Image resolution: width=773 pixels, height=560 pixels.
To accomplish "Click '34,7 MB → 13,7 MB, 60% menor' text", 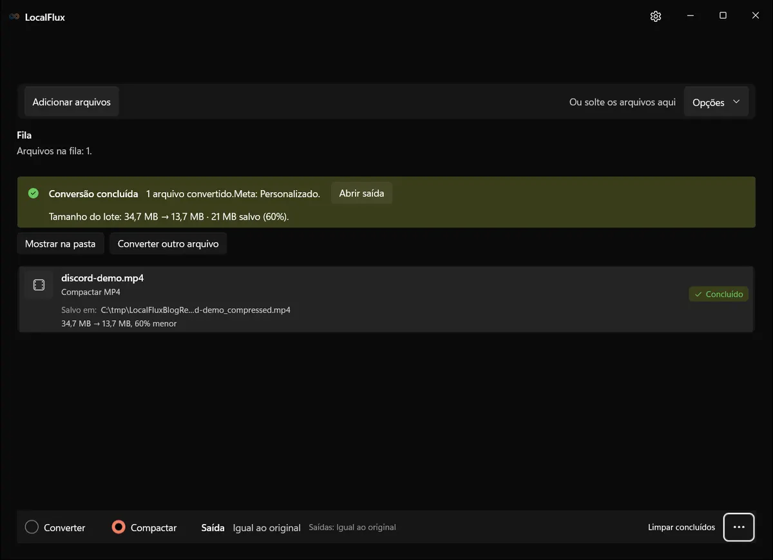I will 119,323.
